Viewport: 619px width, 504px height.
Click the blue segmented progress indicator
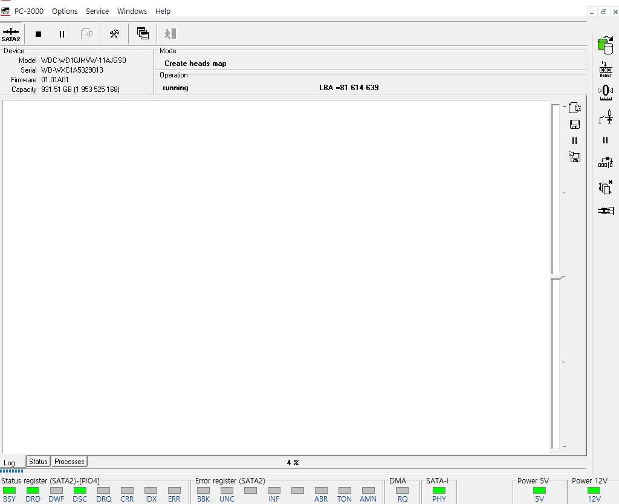(12, 471)
